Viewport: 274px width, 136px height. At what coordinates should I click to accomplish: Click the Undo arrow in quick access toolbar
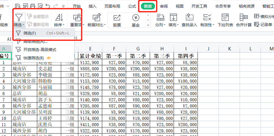[x=48, y=6]
